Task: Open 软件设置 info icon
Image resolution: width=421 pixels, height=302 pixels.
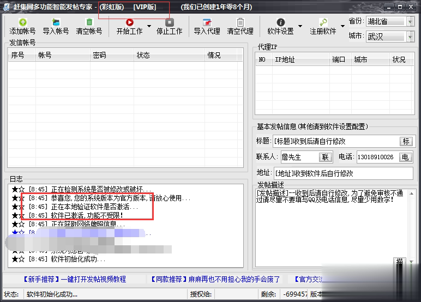Action: click(x=281, y=22)
